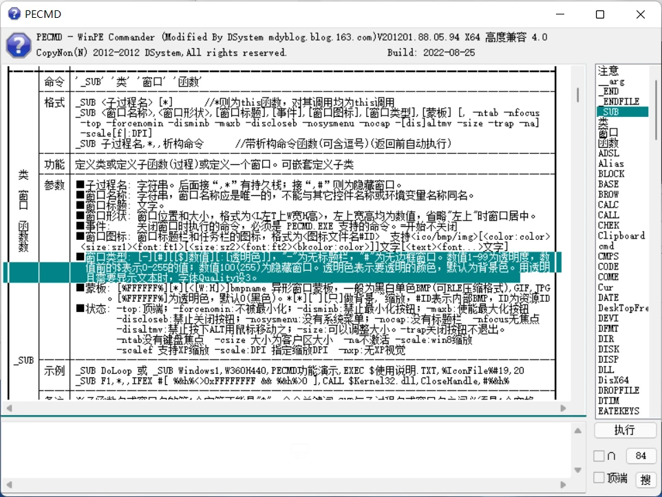Select _END in the command list
662x497 pixels.
tap(608, 91)
